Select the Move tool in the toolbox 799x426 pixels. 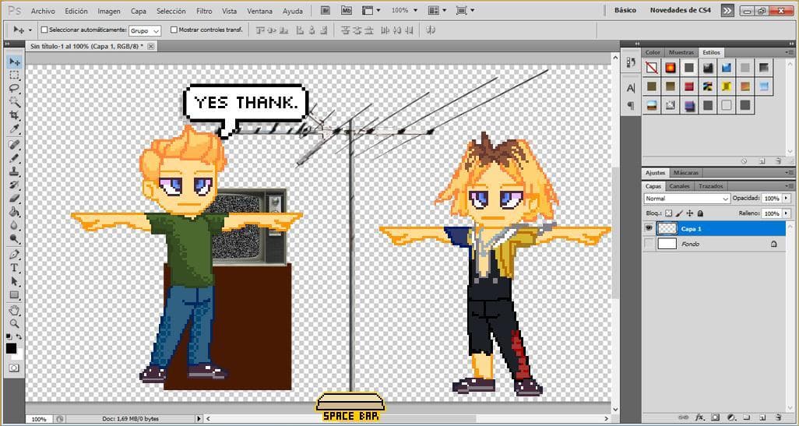[x=14, y=62]
